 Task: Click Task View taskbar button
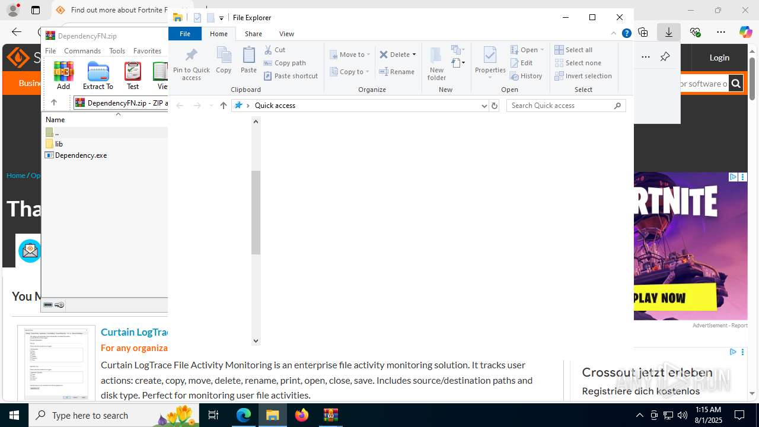click(x=213, y=415)
